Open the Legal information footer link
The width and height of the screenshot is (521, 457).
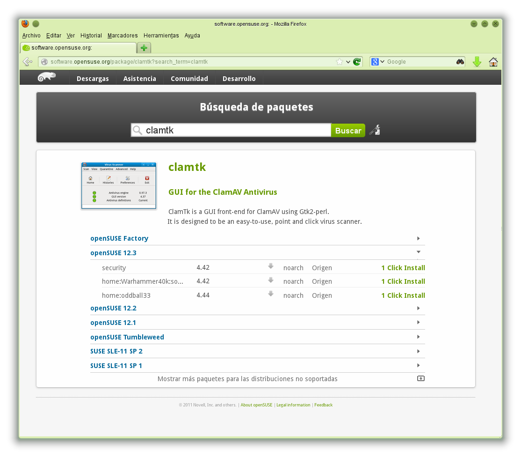click(x=293, y=405)
